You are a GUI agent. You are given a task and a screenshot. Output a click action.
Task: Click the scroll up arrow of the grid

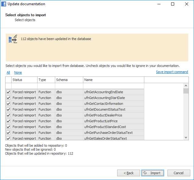pos(186,86)
